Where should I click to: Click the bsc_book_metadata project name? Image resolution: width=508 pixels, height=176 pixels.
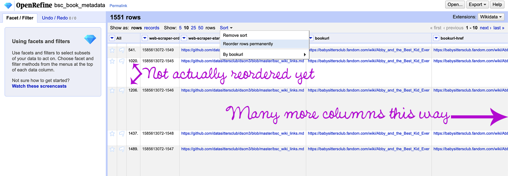(x=80, y=5)
